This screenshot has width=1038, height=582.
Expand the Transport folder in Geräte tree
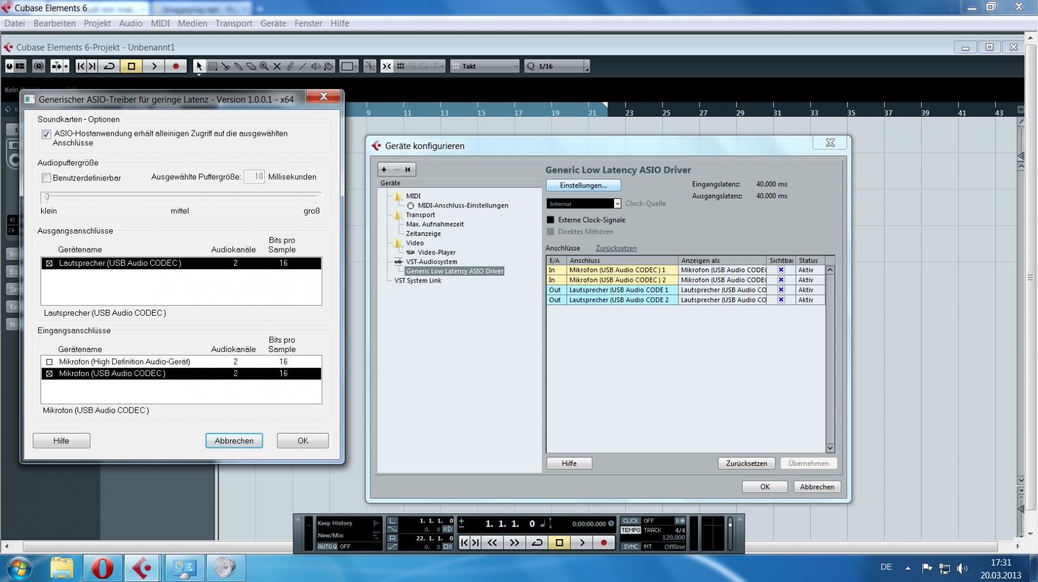398,215
